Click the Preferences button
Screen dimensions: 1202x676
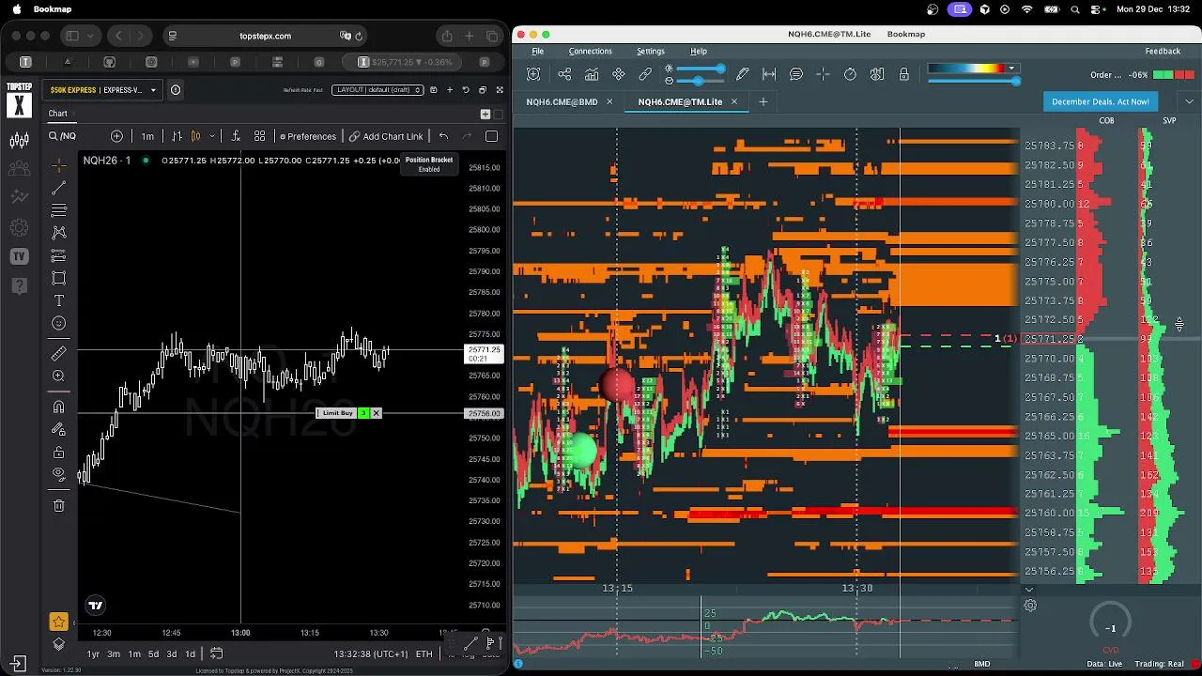pyautogui.click(x=307, y=136)
